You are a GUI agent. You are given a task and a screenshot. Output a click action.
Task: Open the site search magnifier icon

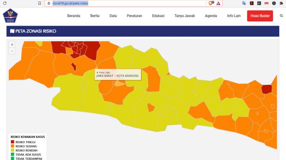(x=281, y=16)
